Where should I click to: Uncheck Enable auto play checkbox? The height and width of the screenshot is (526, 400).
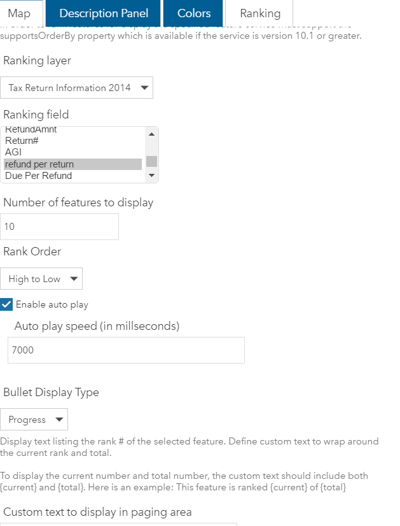[6, 304]
